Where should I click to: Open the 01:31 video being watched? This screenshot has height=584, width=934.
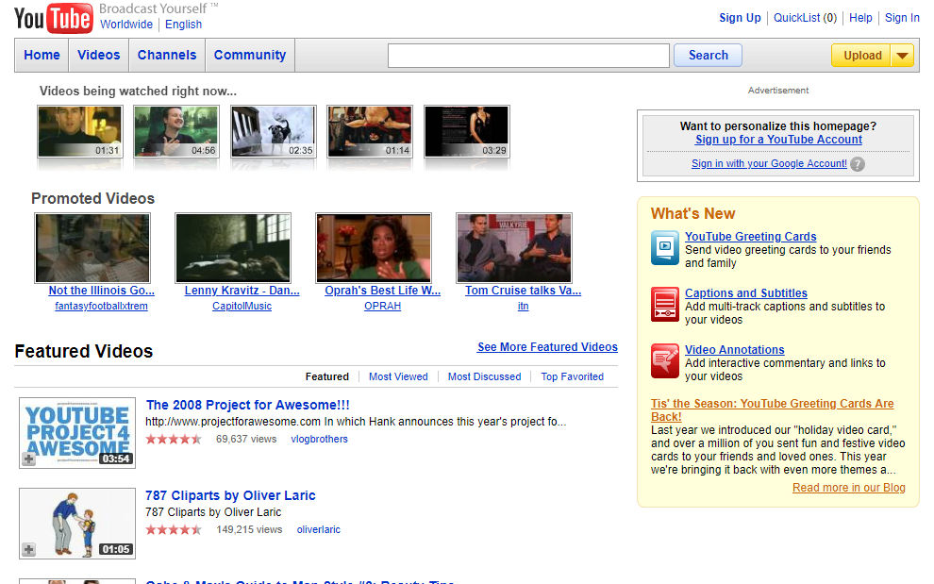point(80,132)
